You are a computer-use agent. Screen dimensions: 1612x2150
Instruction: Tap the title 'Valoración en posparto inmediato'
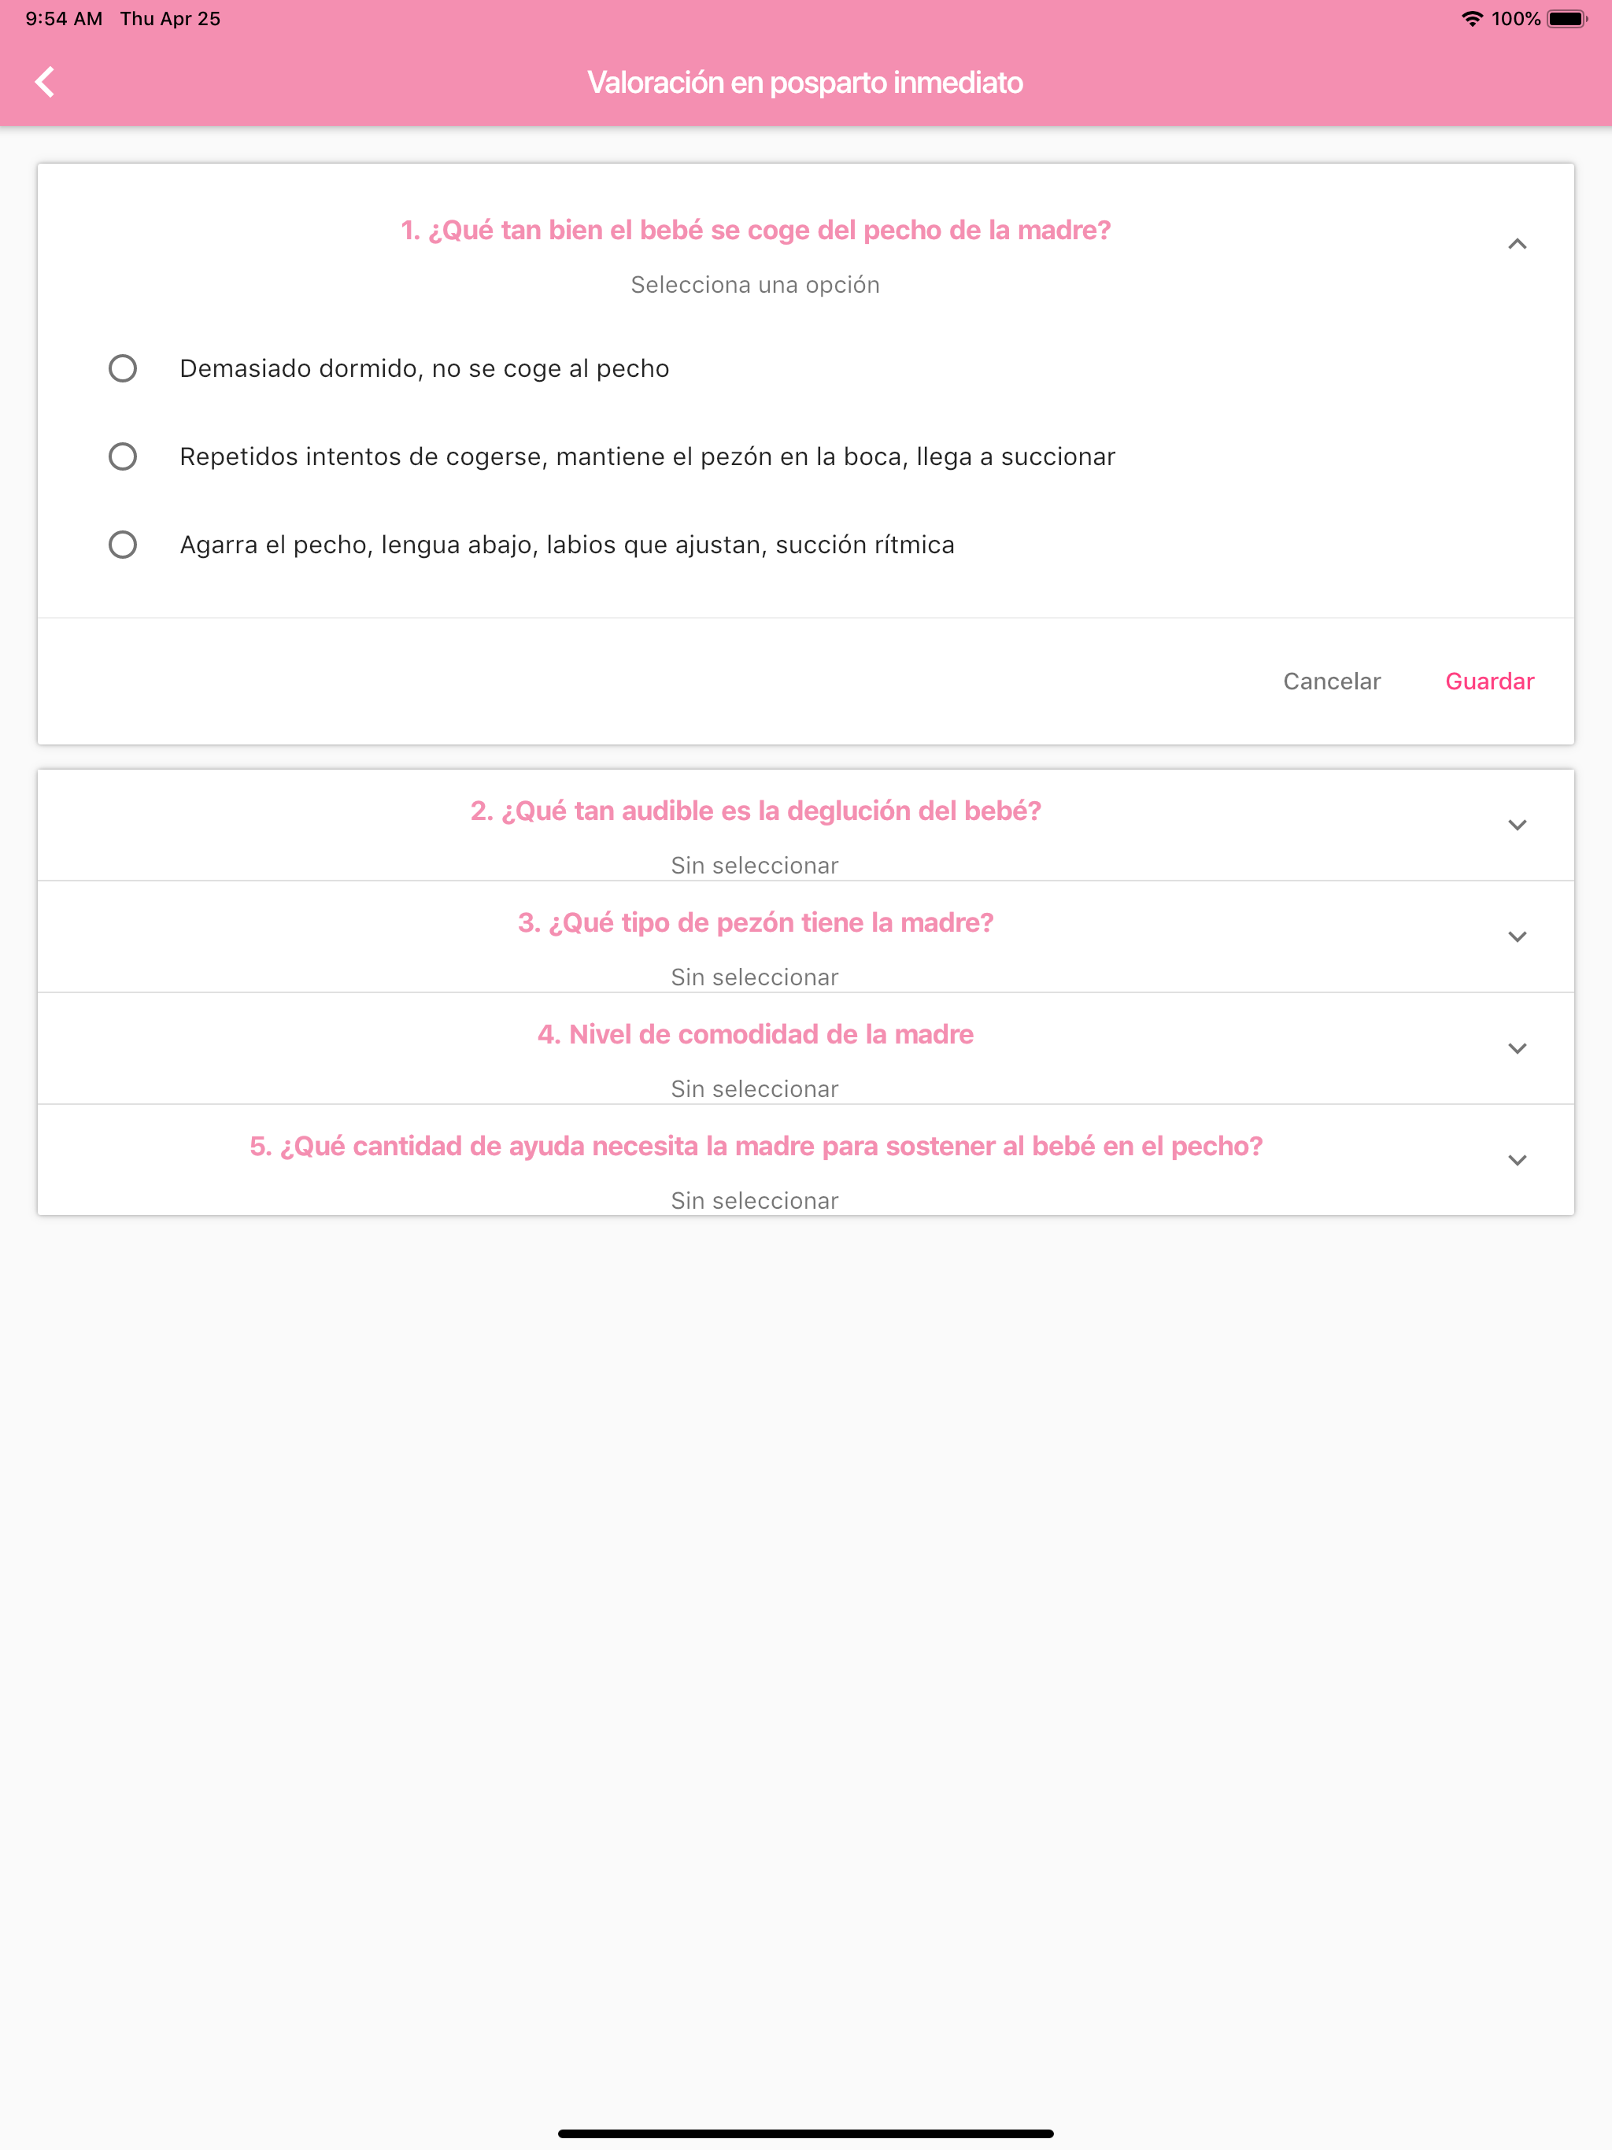806,83
